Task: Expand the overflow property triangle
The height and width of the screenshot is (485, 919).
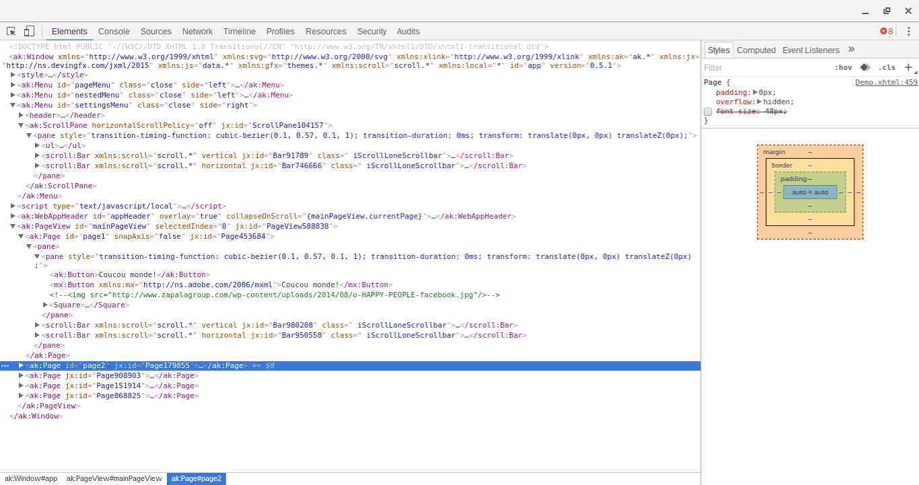Action: click(759, 102)
